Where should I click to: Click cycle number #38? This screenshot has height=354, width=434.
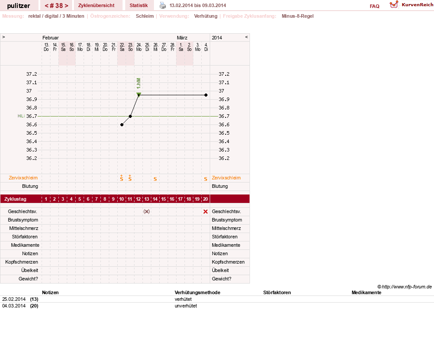click(x=57, y=6)
